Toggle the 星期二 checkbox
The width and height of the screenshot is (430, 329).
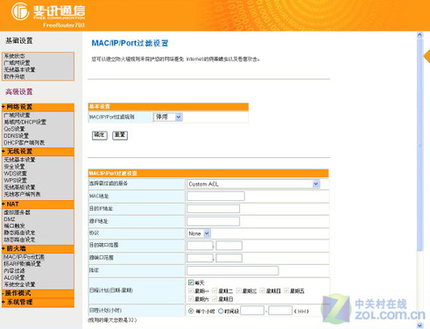pos(215,290)
